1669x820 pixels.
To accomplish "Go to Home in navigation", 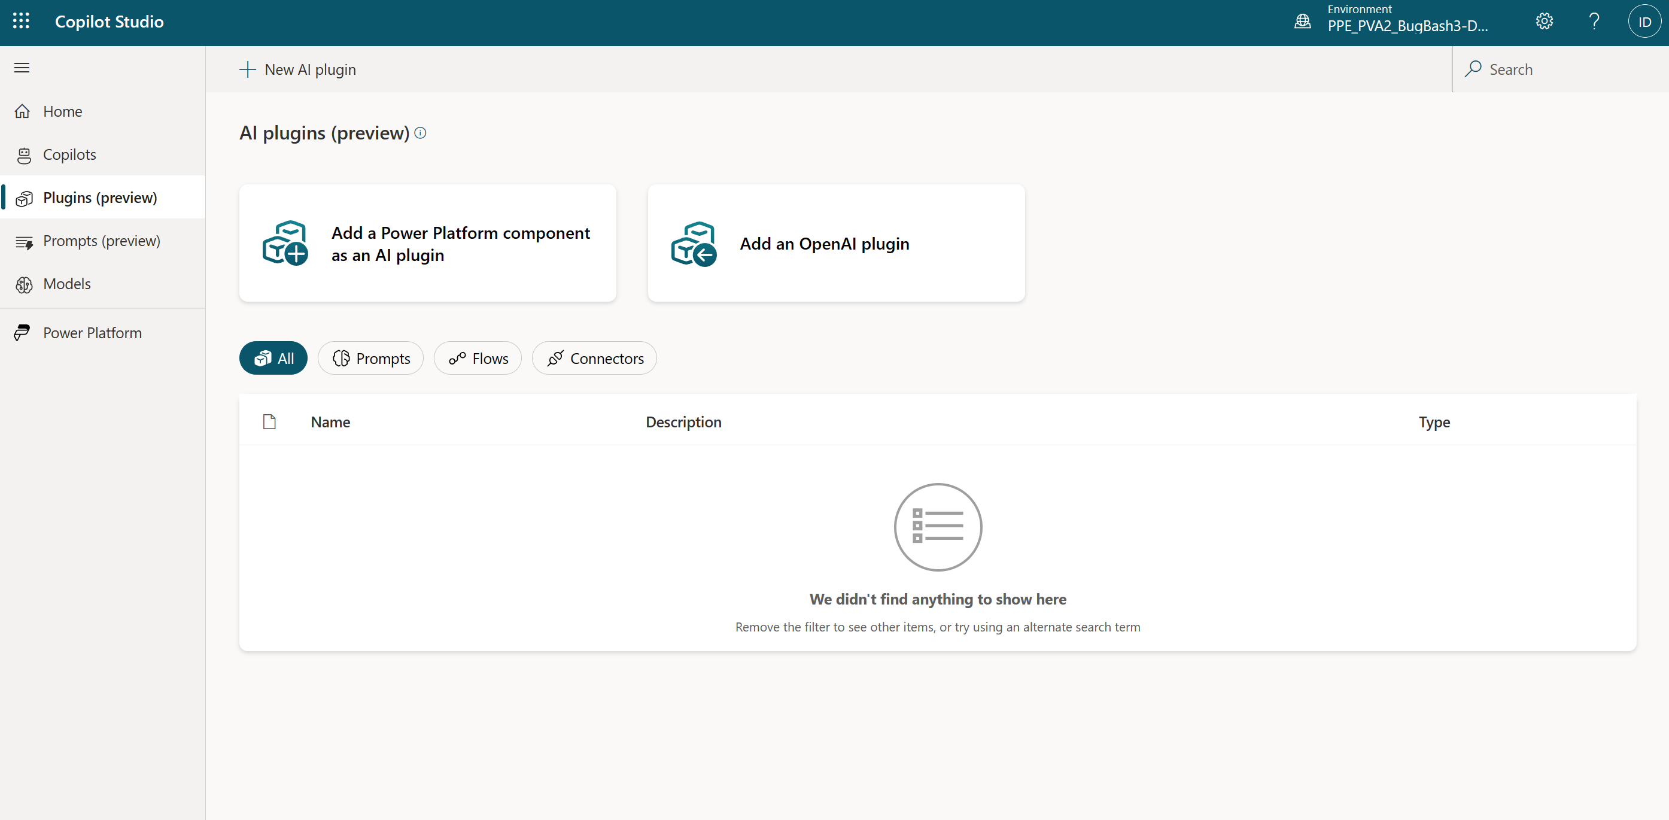I will (103, 111).
